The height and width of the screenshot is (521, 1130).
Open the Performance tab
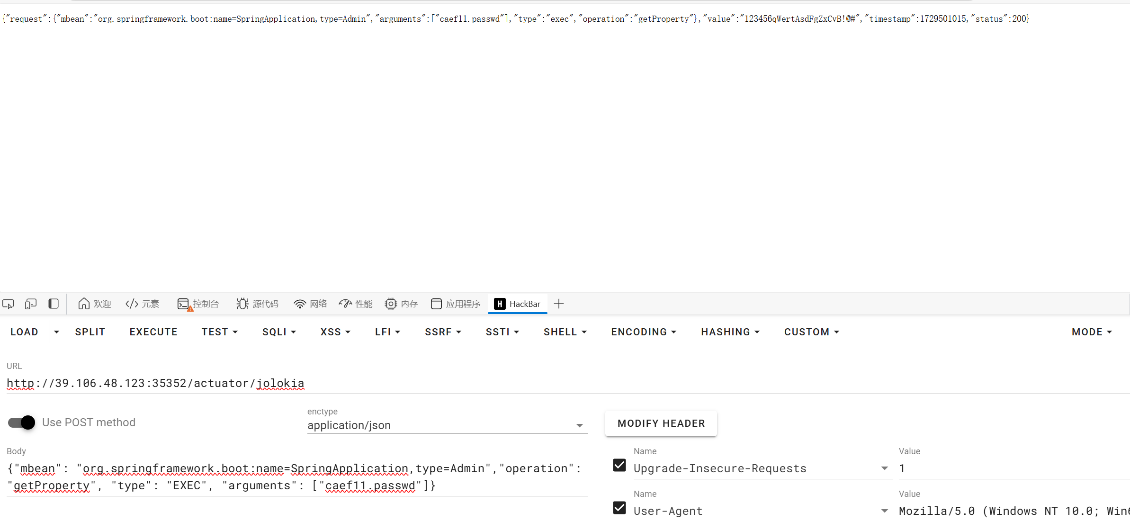[x=356, y=304]
